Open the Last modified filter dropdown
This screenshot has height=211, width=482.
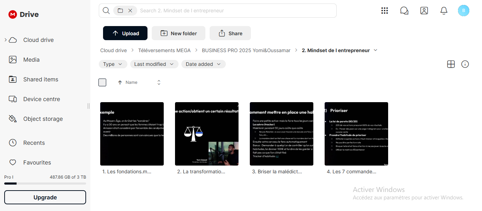click(x=154, y=64)
